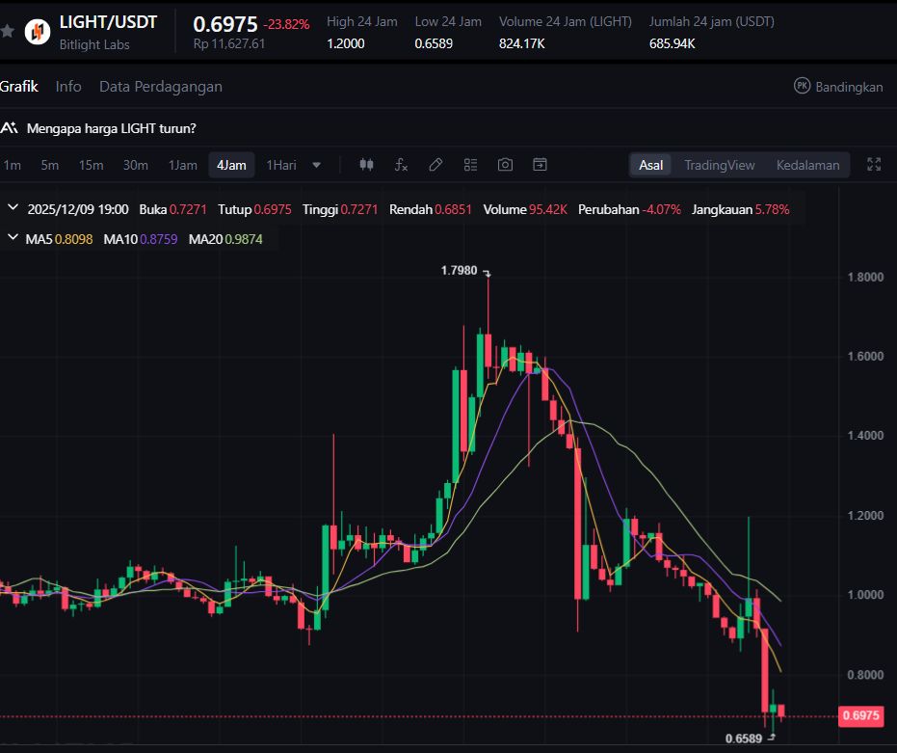The image size is (897, 753).
Task: Collapse the candle OHLC data row
Action: (13, 208)
